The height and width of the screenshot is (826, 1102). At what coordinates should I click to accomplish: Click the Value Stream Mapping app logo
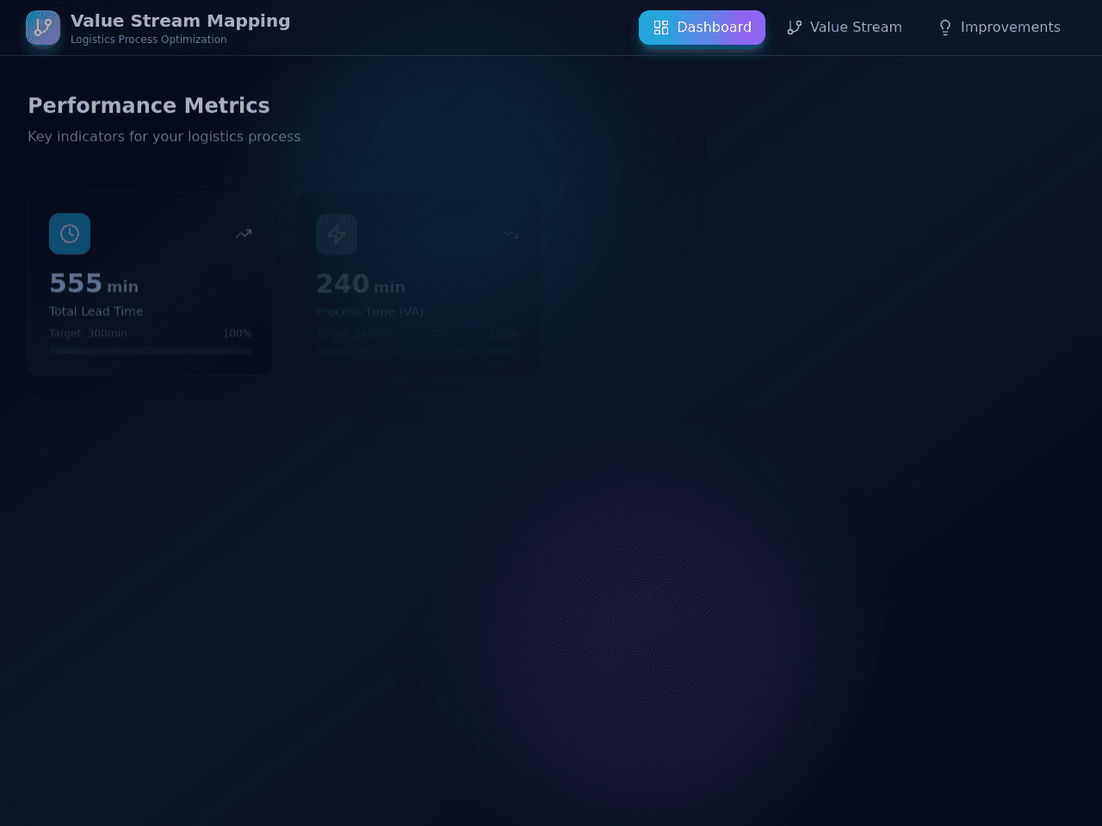click(x=43, y=28)
